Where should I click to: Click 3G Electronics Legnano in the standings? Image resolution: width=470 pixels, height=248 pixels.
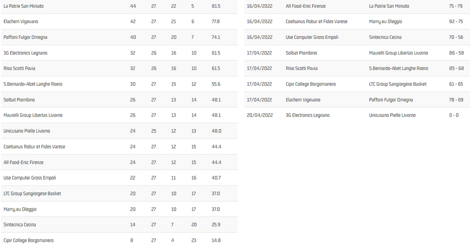25,53
